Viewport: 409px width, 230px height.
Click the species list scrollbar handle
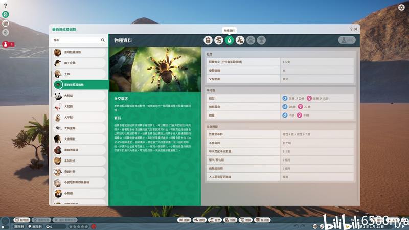tap(51, 83)
